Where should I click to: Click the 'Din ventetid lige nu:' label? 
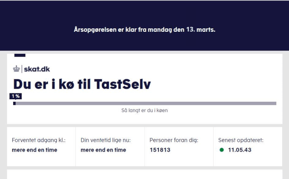point(106,140)
